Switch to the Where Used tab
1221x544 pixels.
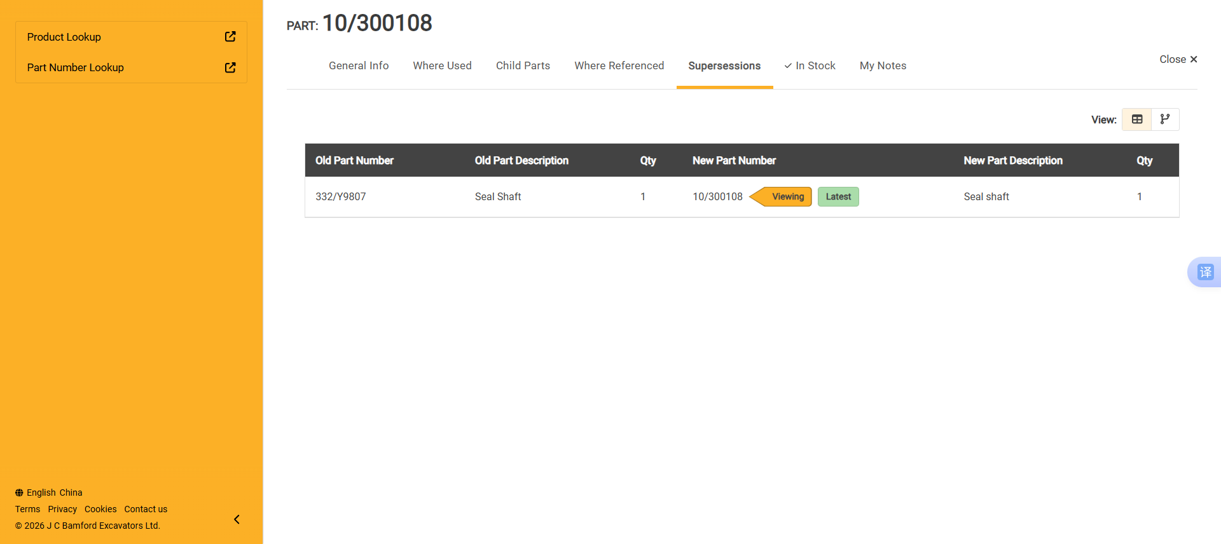click(x=442, y=65)
